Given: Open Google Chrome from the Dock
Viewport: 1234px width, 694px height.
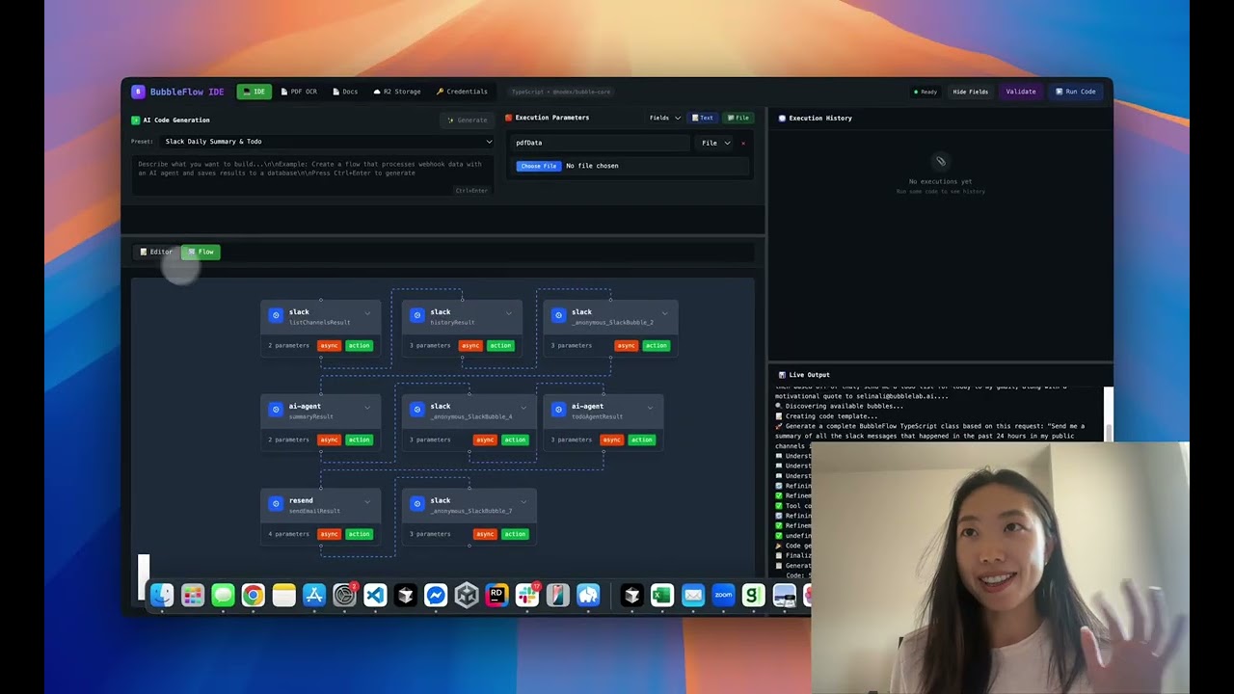Looking at the screenshot, I should [253, 596].
